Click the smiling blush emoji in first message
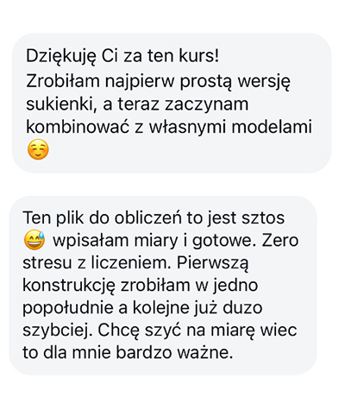Viewport: 345px width, 410px height. pos(38,150)
